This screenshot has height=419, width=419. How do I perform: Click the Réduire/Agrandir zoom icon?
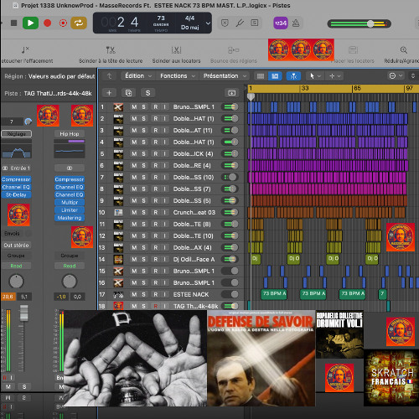click(x=403, y=50)
